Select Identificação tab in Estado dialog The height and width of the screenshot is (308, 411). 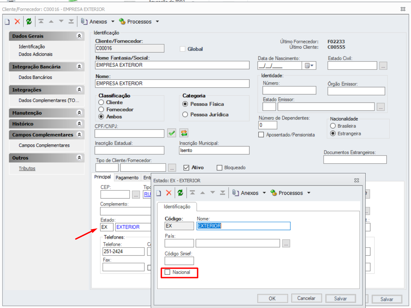click(x=177, y=207)
